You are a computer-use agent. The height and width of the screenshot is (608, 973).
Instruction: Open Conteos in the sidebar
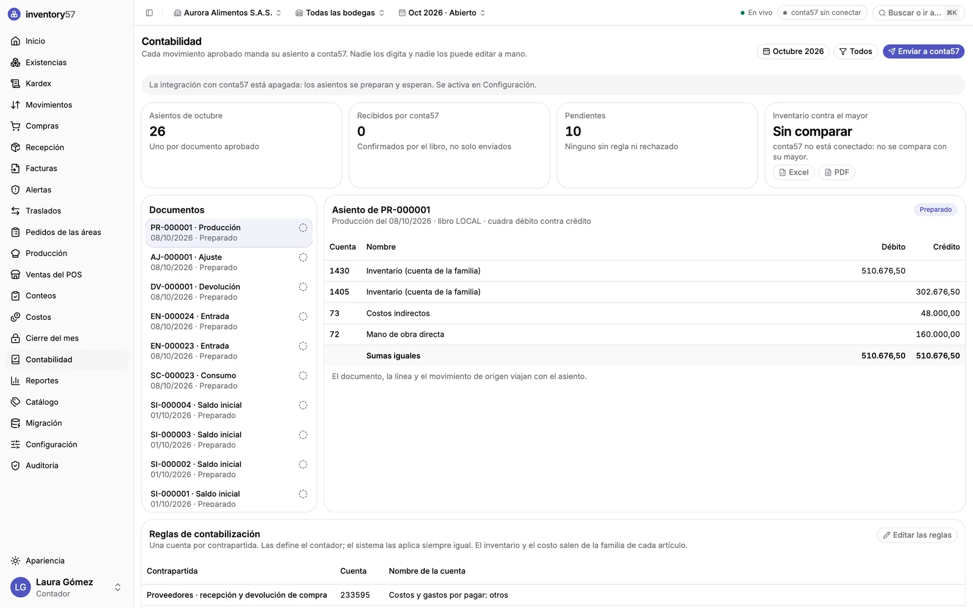coord(67,296)
